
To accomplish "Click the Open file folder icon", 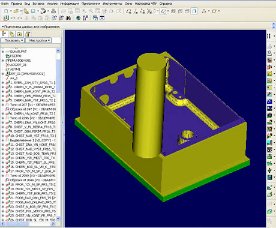I will (x=16, y=11).
